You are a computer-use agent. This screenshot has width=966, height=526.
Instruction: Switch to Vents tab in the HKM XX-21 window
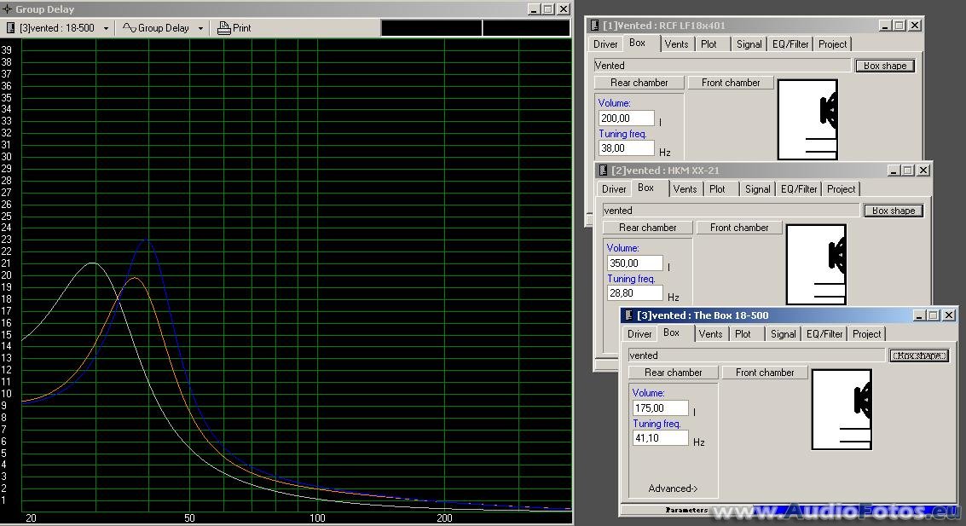point(685,188)
